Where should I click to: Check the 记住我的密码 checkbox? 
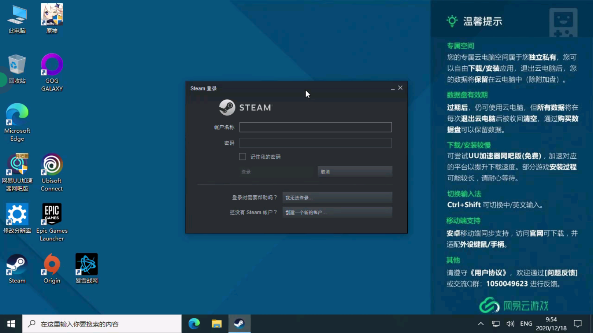click(x=243, y=157)
